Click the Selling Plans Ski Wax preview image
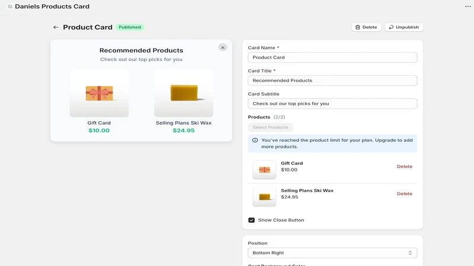This screenshot has height=266, width=474. pyautogui.click(x=184, y=93)
